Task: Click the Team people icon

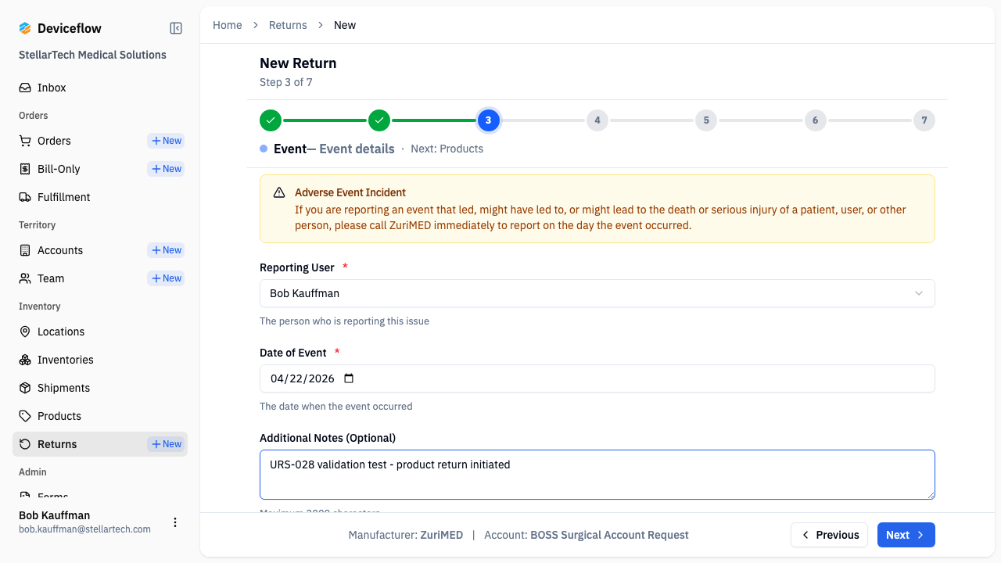Action: pyautogui.click(x=25, y=278)
